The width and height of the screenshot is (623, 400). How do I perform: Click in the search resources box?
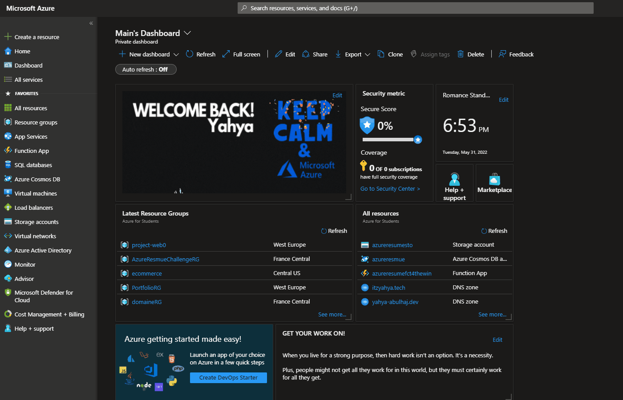416,8
